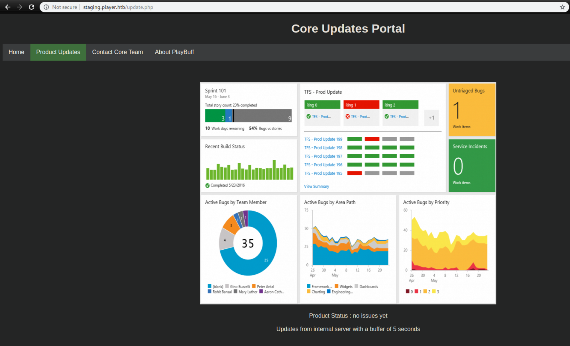Viewport: 570px width, 346px height.
Task: Click the View Summary link
Action: pyautogui.click(x=316, y=186)
